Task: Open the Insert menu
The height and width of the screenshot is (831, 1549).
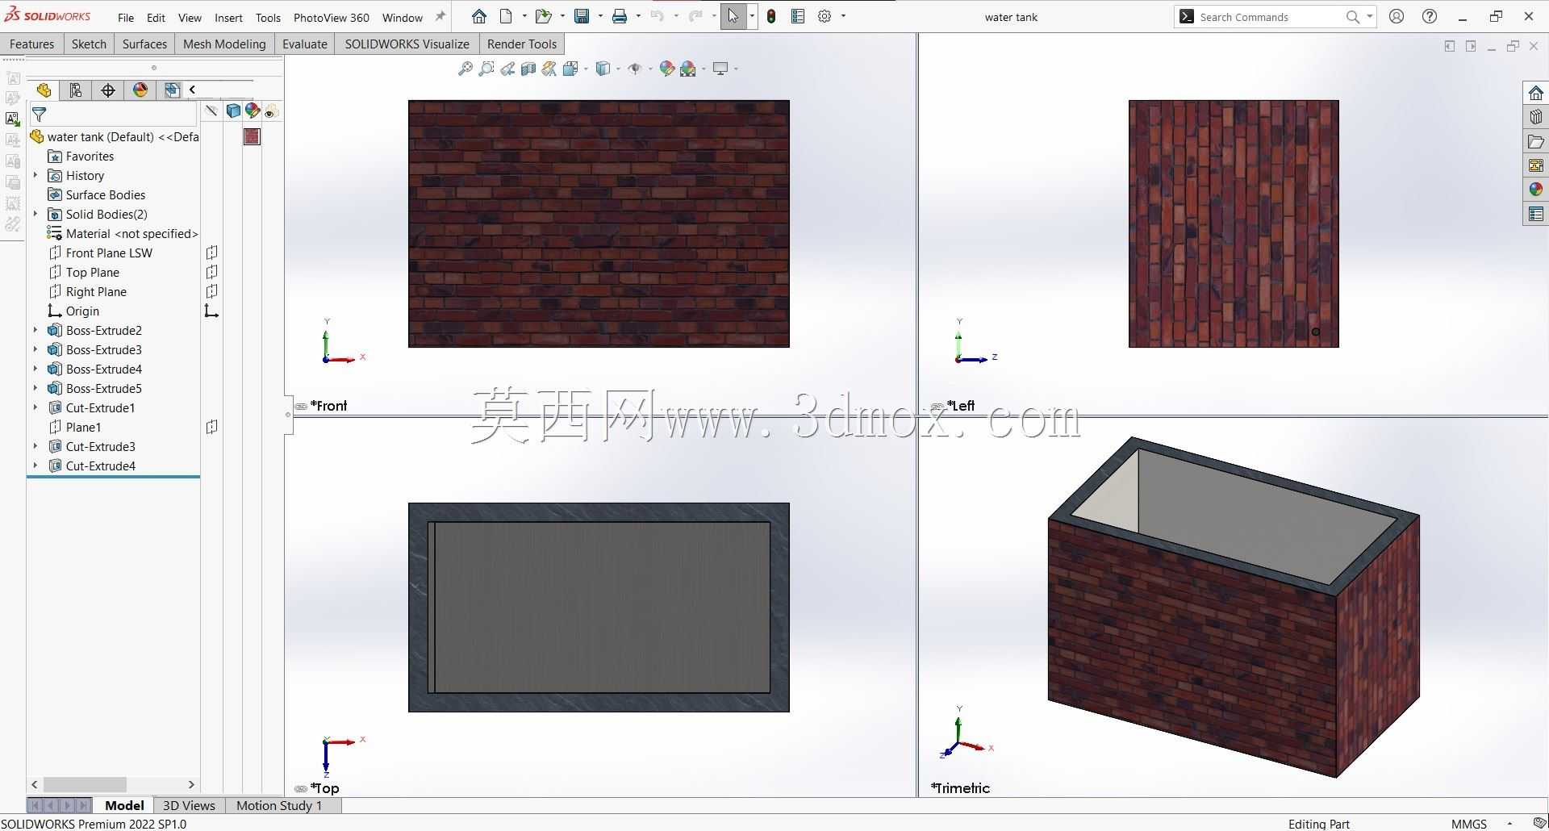Action: click(x=228, y=17)
